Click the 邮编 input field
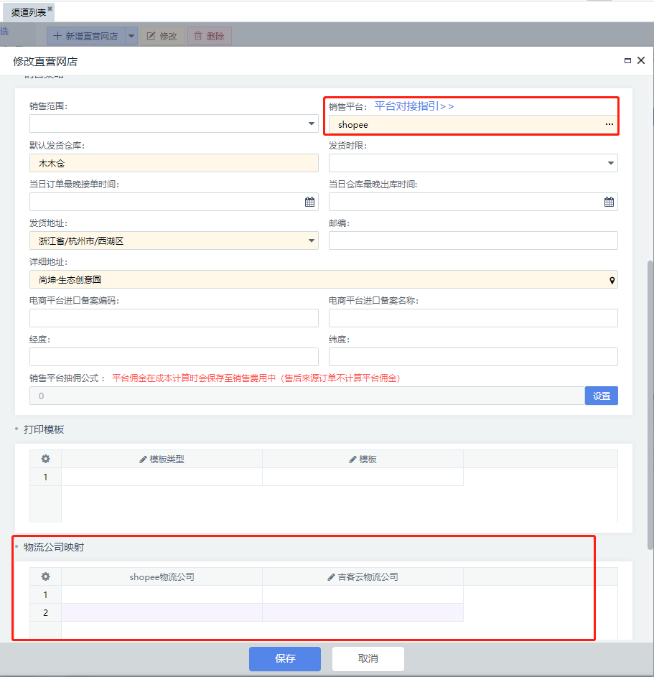The image size is (654, 677). coord(472,241)
